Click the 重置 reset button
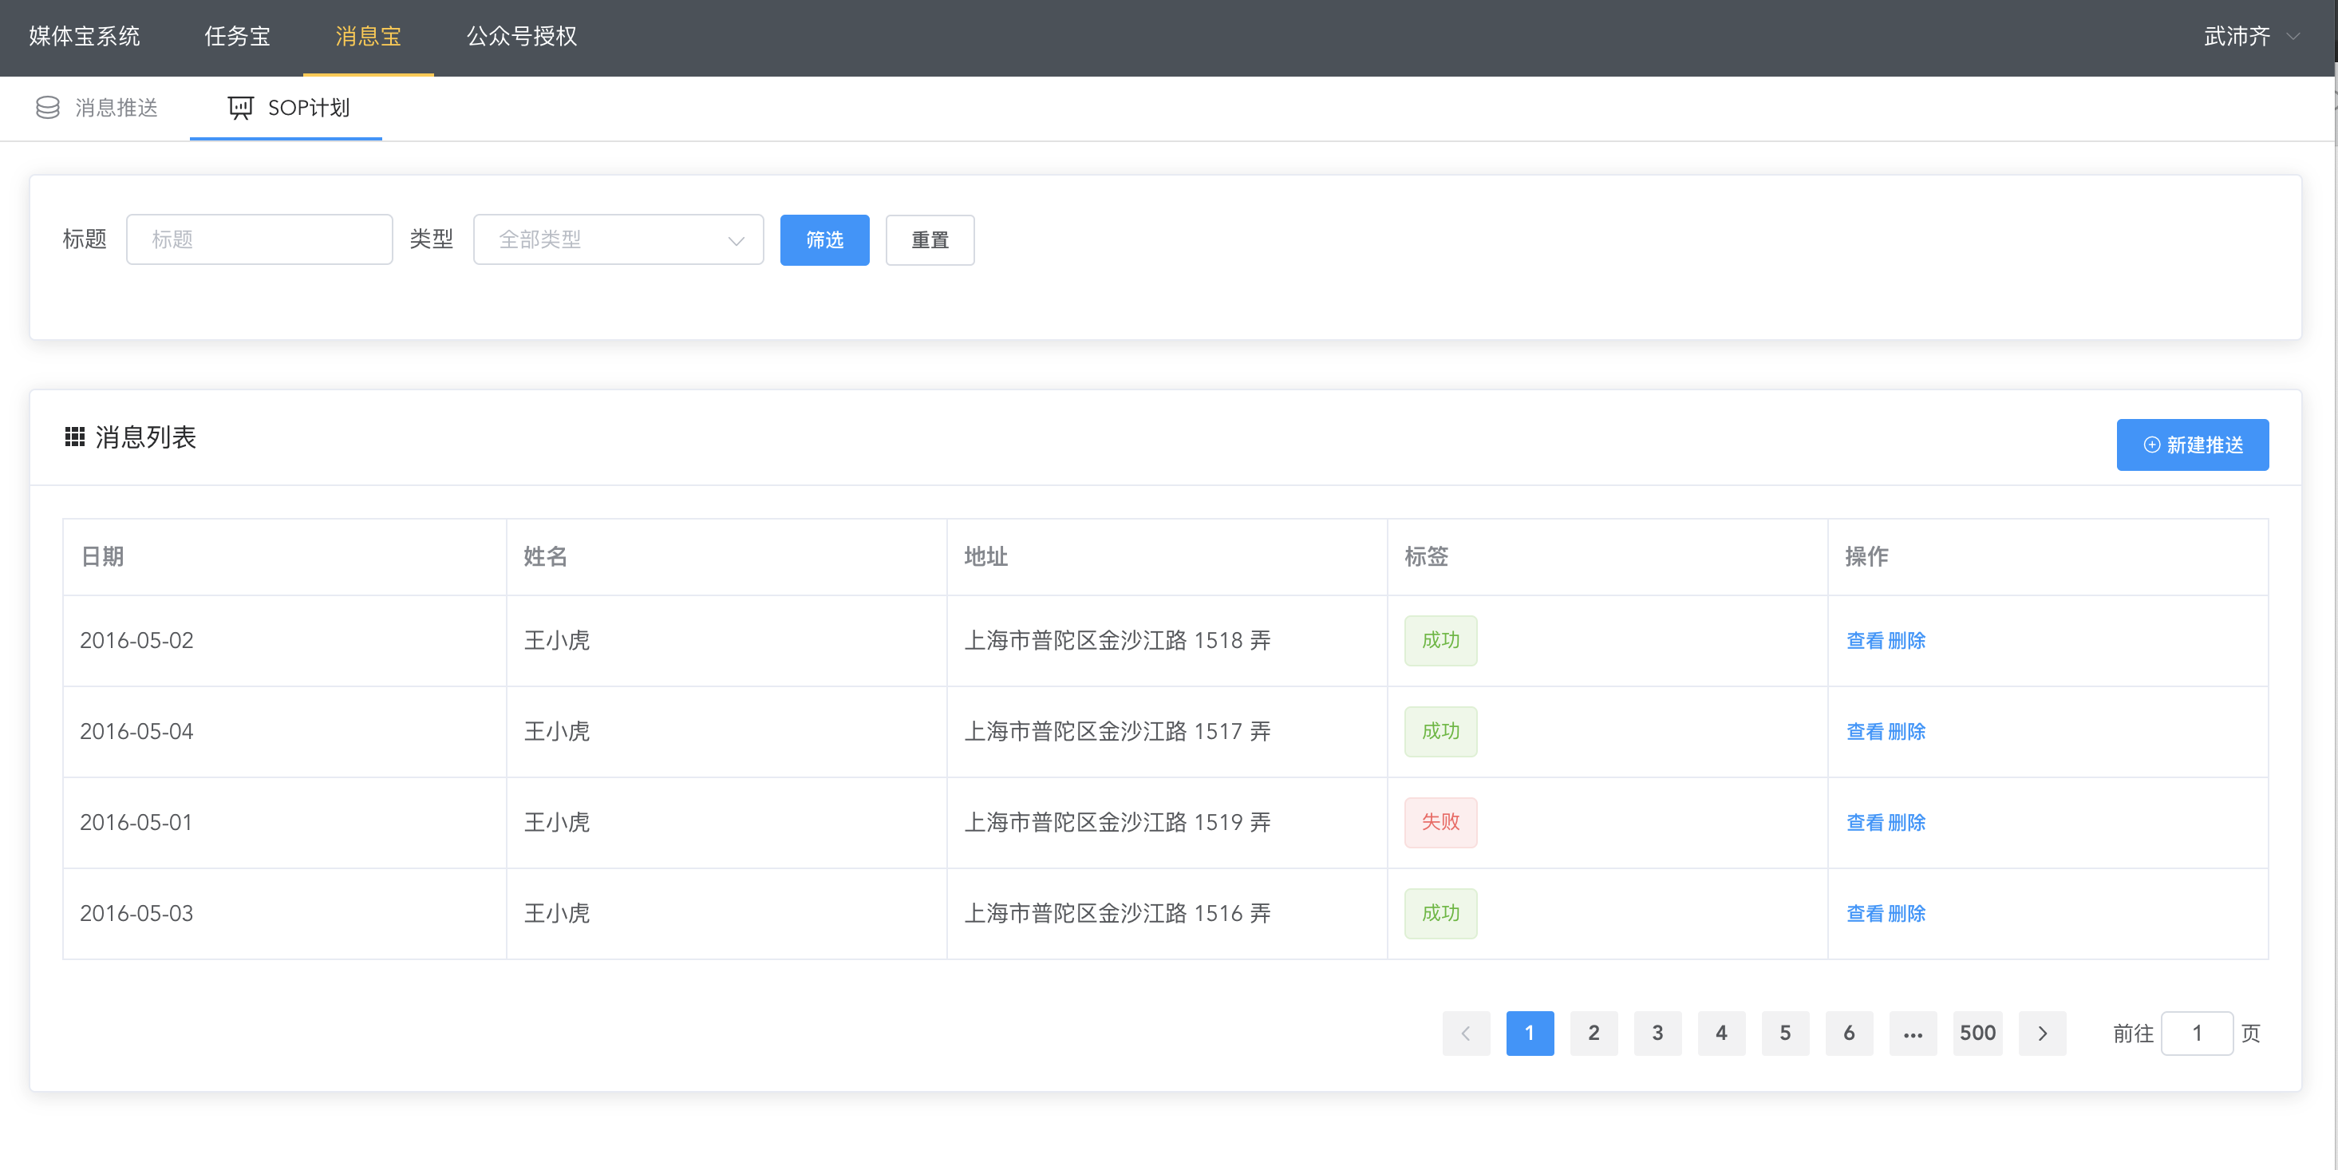This screenshot has height=1170, width=2338. point(930,239)
